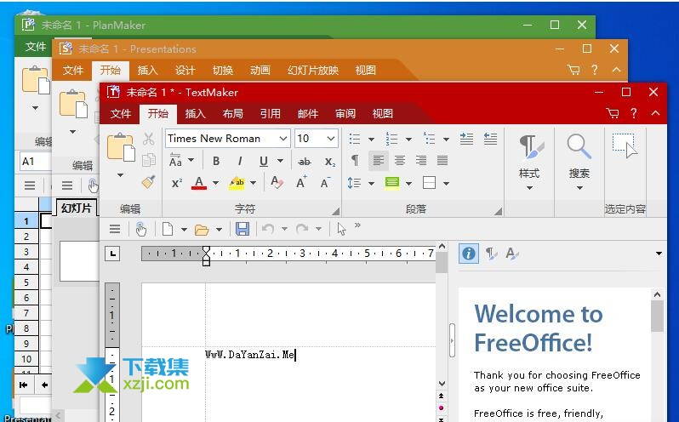Toggle Underline formatting

(263, 161)
